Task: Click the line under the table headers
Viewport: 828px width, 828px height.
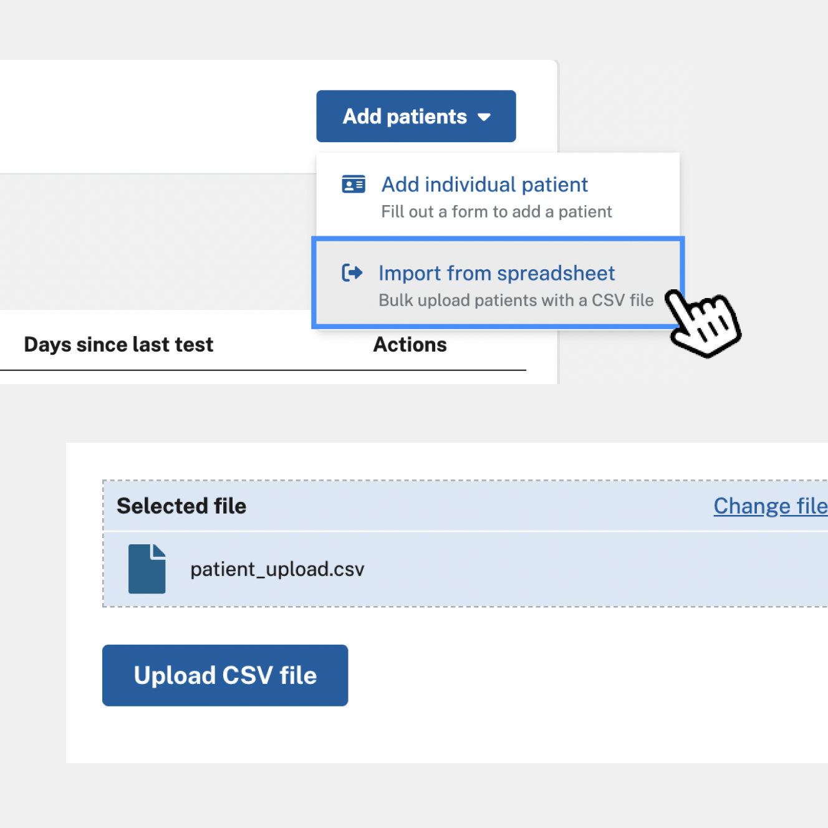Action: point(262,370)
